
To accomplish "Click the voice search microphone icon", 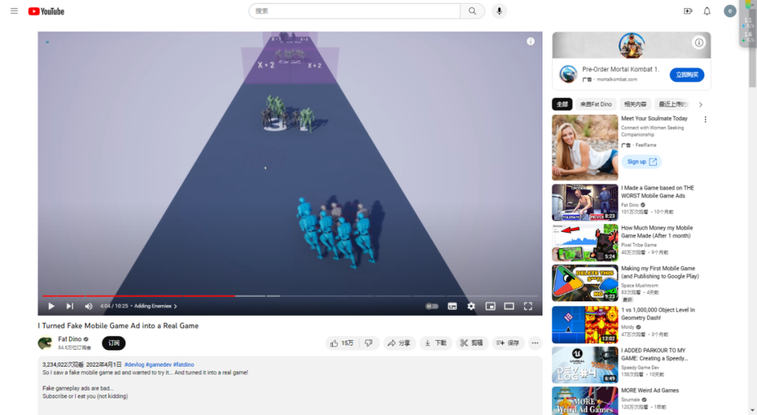I will [499, 11].
